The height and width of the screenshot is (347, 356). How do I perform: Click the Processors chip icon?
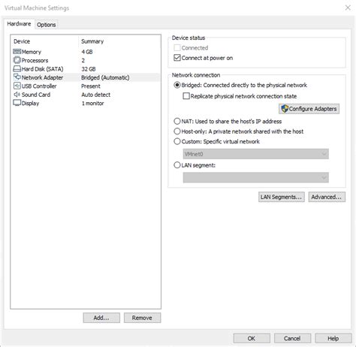click(17, 60)
